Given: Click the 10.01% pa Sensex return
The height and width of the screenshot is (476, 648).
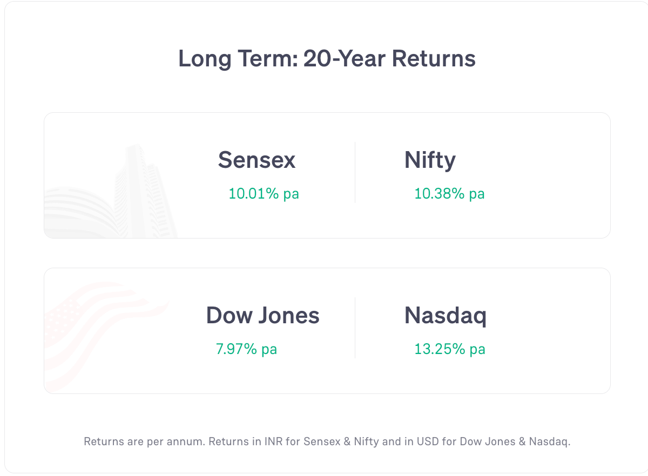Looking at the screenshot, I should click(x=264, y=193).
